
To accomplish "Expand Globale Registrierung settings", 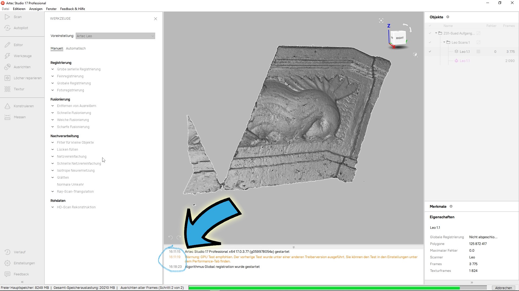I will [x=53, y=83].
